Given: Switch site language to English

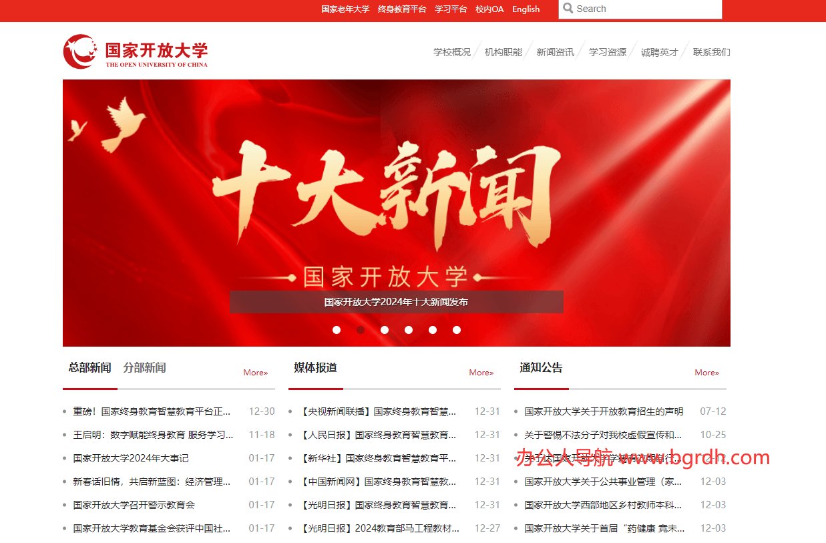Looking at the screenshot, I should point(526,9).
